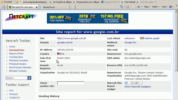Open the http://www.google.com.br site link
This screenshot has height=100, width=178.
click(x=72, y=38)
